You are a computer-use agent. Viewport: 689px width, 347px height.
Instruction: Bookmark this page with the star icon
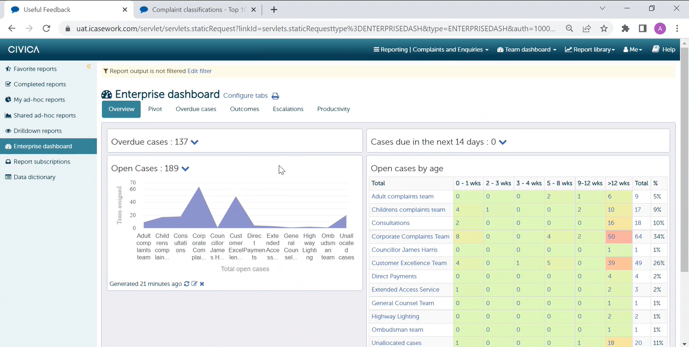[x=604, y=28]
